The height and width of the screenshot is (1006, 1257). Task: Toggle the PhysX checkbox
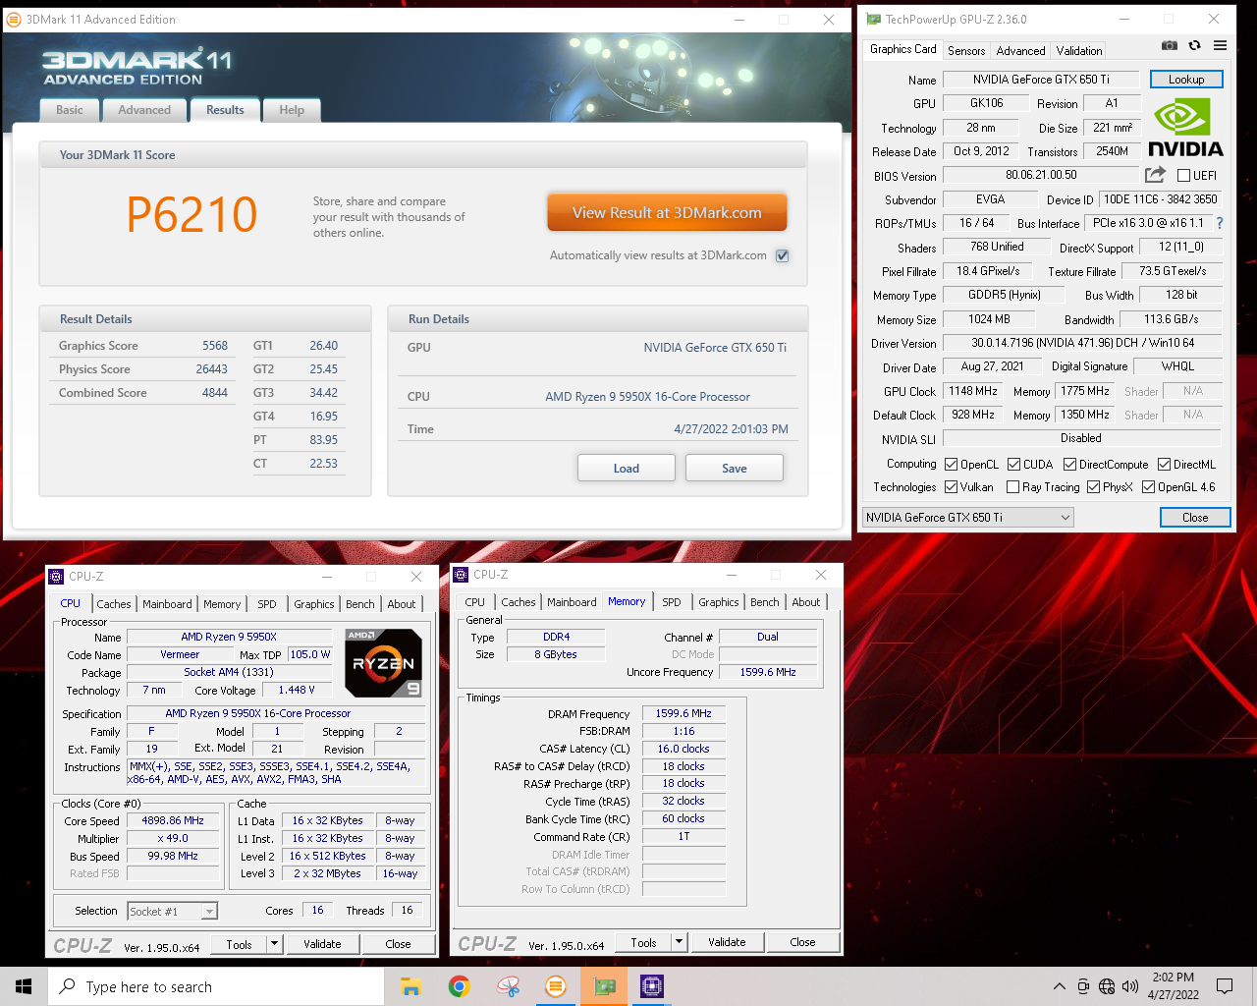[1093, 487]
